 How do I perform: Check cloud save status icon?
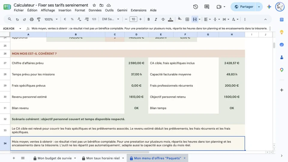click(x=109, y=5)
